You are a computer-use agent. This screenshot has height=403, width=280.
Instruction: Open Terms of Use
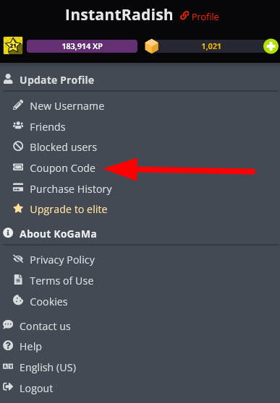point(61,281)
